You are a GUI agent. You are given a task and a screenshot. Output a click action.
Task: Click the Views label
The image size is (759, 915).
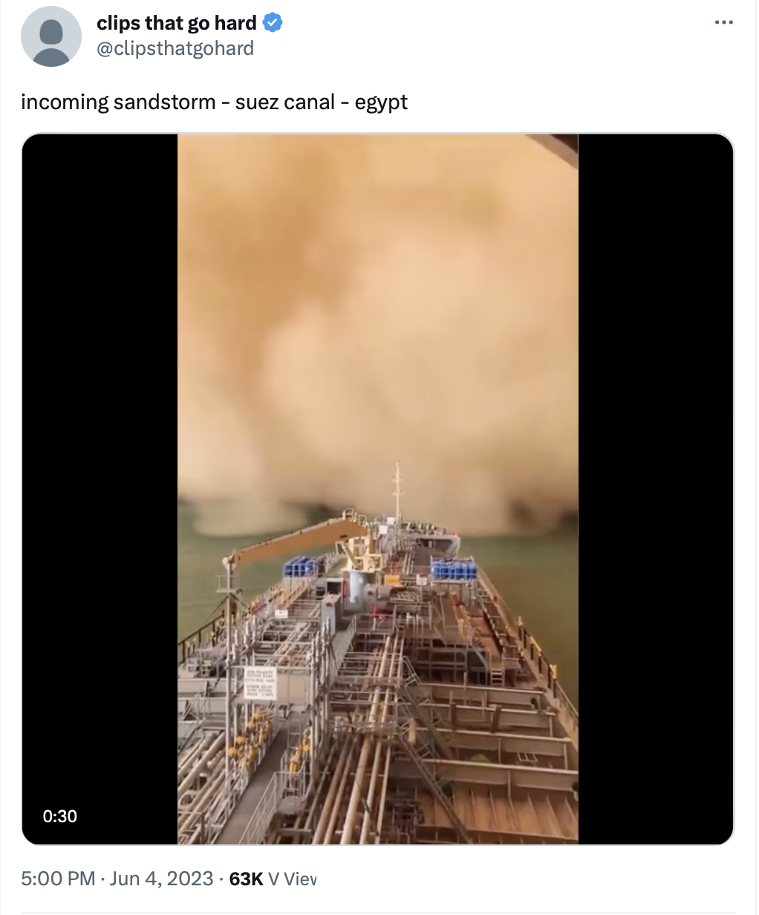[x=292, y=879]
